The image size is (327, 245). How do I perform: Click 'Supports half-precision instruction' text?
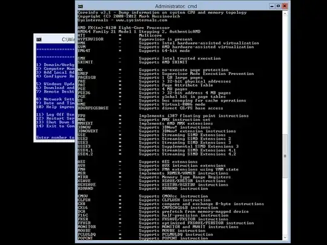tap(183, 215)
